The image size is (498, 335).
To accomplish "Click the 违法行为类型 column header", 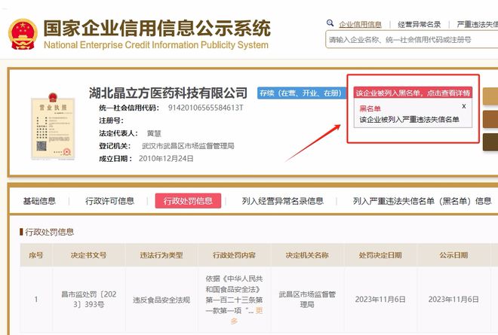I will click(x=161, y=255).
